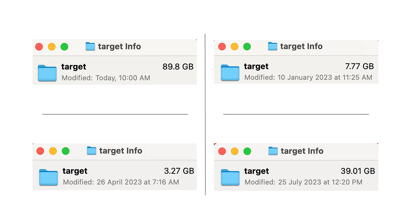Screen dimensions: 416x224
Task: Click the 3.27 GB size label
Action: point(179,171)
